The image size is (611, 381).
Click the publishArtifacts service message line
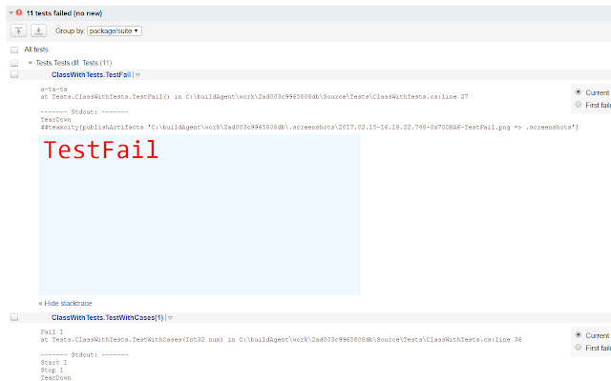tap(309, 128)
